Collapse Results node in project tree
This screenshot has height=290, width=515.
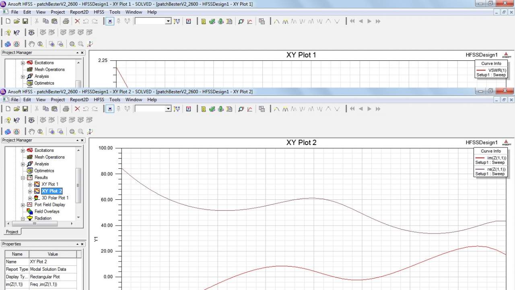point(23,178)
